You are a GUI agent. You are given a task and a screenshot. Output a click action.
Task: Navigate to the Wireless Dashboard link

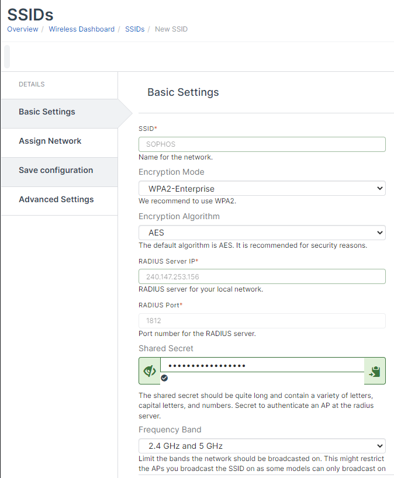(81, 29)
